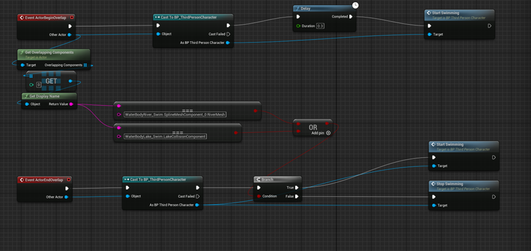Click the WaterBodyRiver_Swim text field

pyautogui.click(x=175, y=114)
